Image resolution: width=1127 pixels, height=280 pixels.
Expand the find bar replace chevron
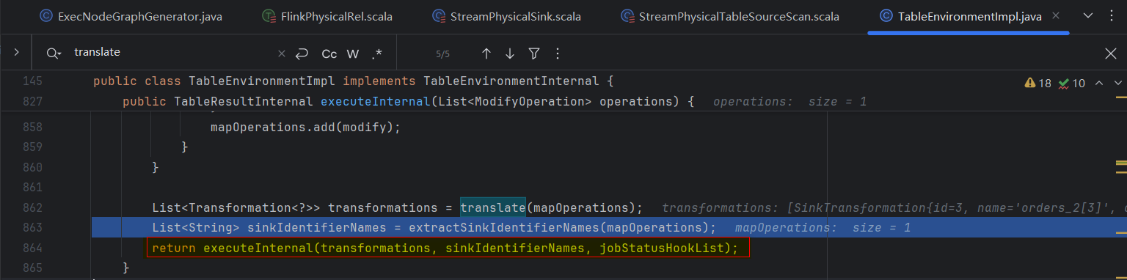click(16, 53)
